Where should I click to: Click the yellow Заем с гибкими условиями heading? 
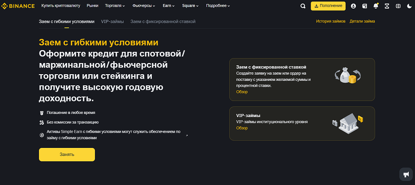98,42
